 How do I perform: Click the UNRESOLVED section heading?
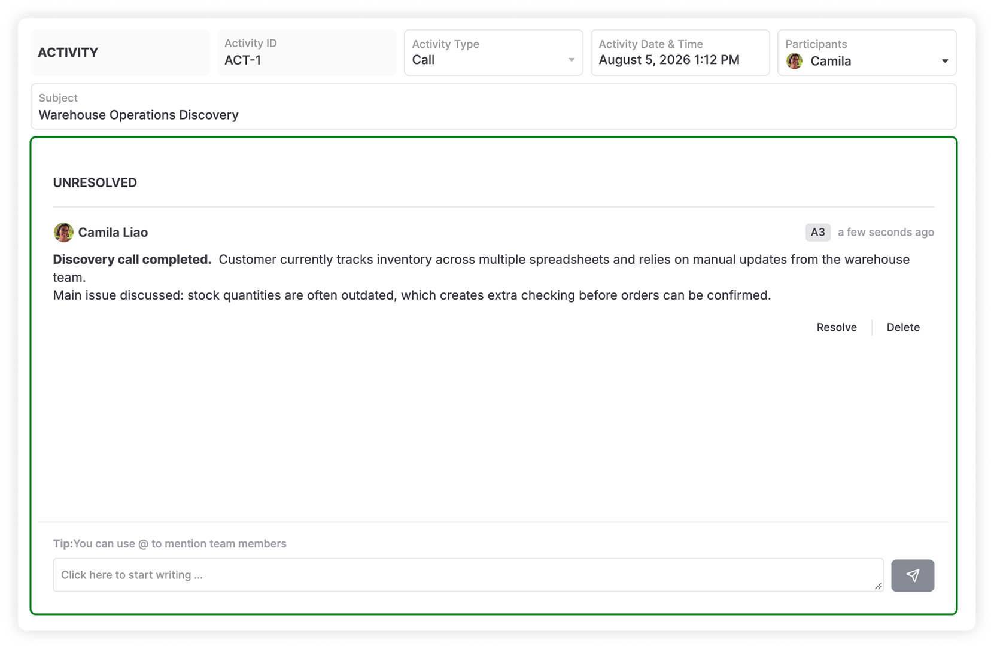click(95, 182)
